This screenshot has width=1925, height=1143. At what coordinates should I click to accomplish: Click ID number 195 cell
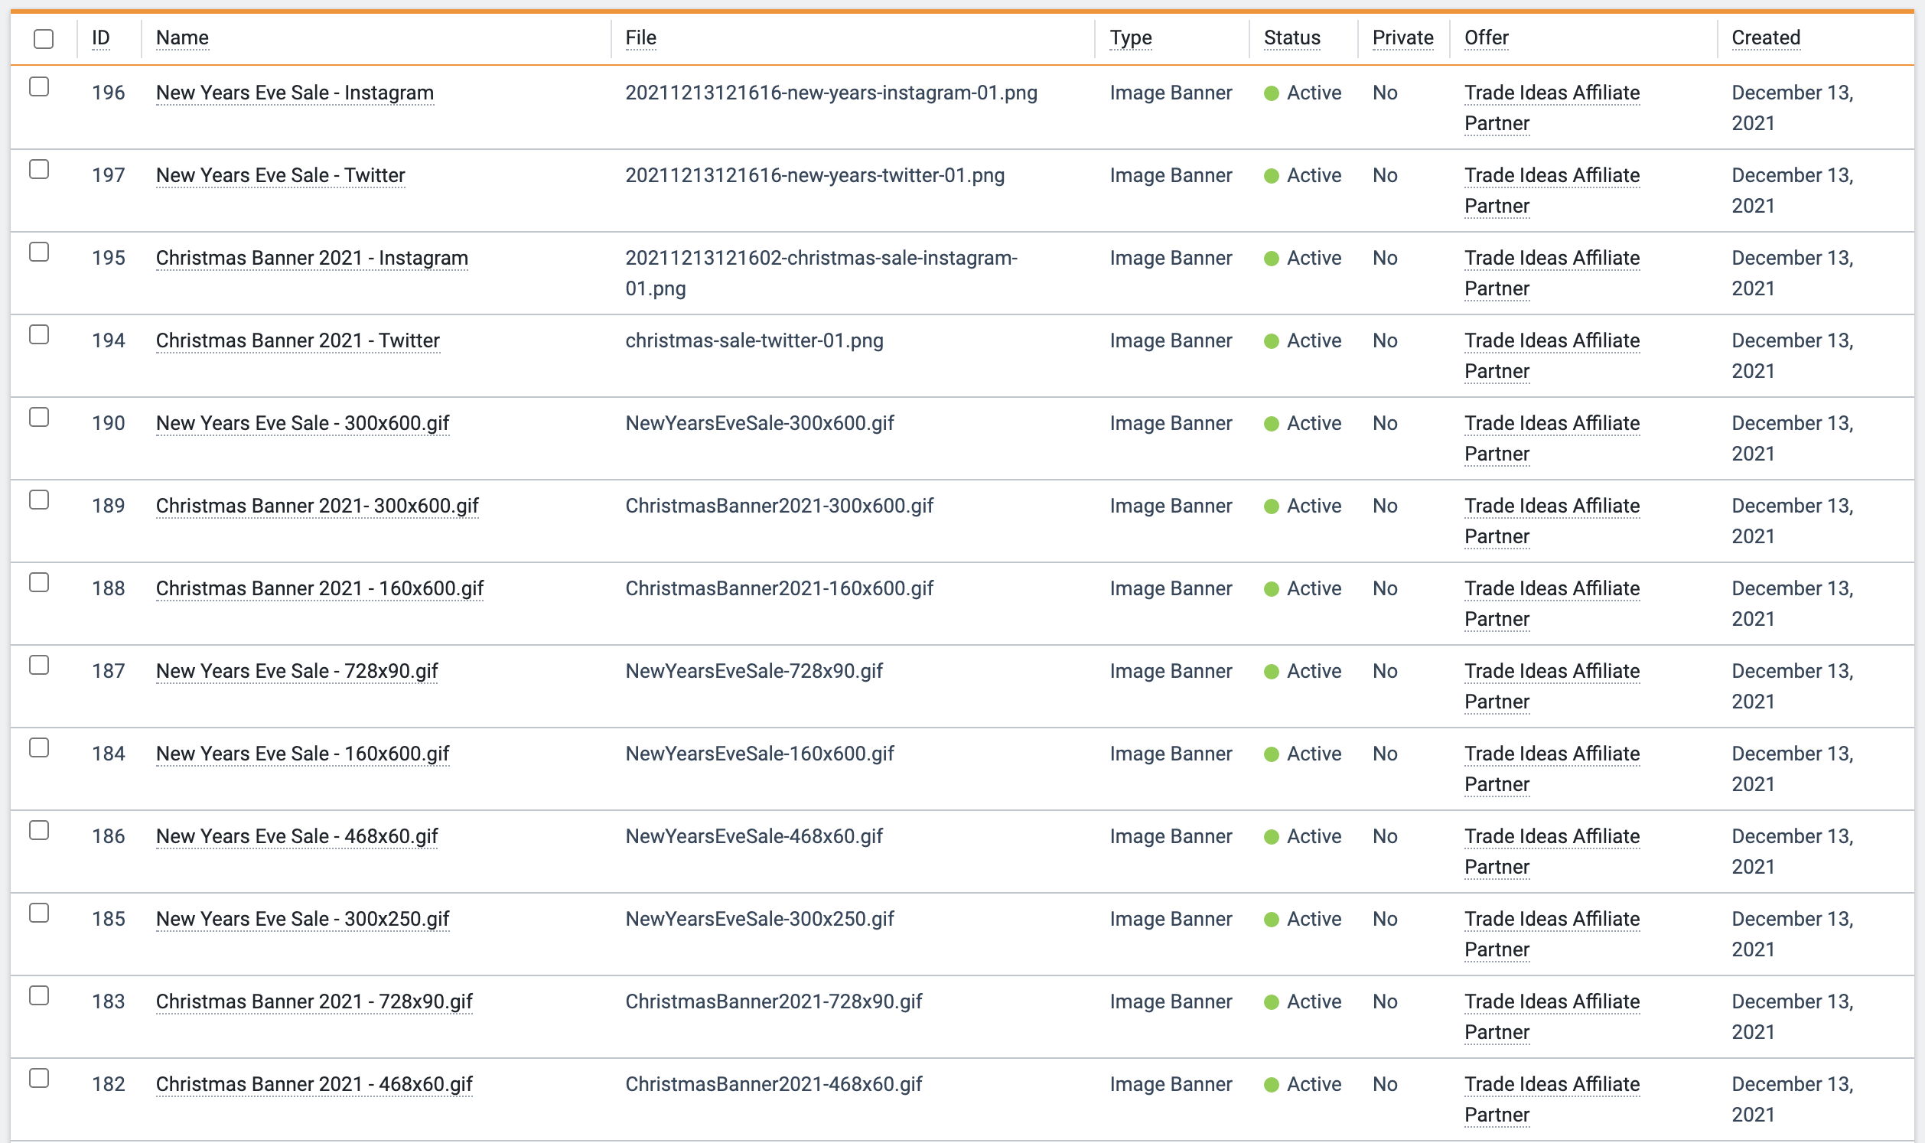109,258
